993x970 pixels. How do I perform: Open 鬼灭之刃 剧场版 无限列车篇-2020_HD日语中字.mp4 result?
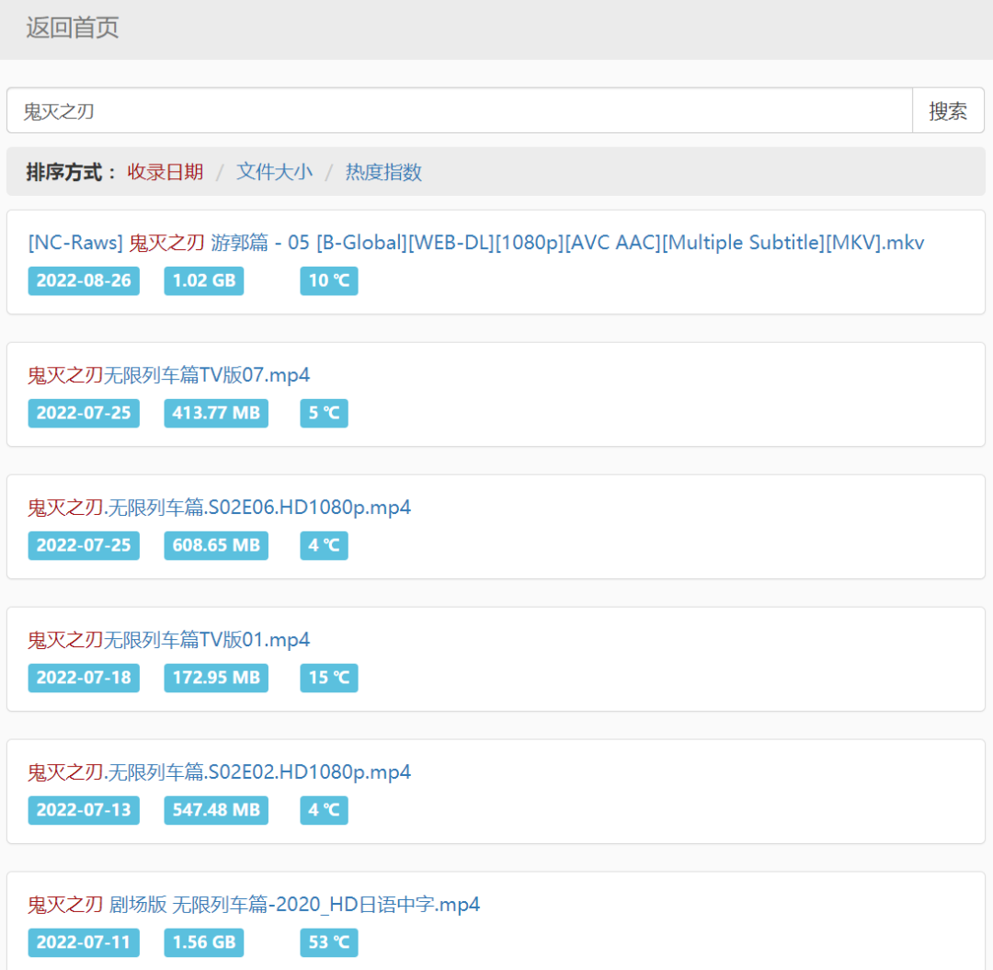[x=254, y=904]
